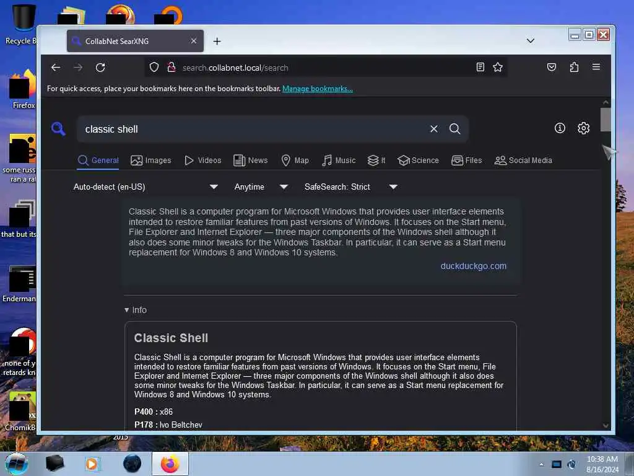Open the dark globe taskbar icon
Image resolution: width=634 pixels, height=476 pixels.
click(x=132, y=464)
